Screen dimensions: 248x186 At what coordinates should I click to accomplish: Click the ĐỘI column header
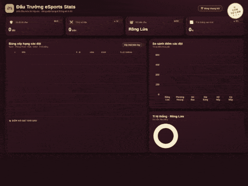(24, 52)
